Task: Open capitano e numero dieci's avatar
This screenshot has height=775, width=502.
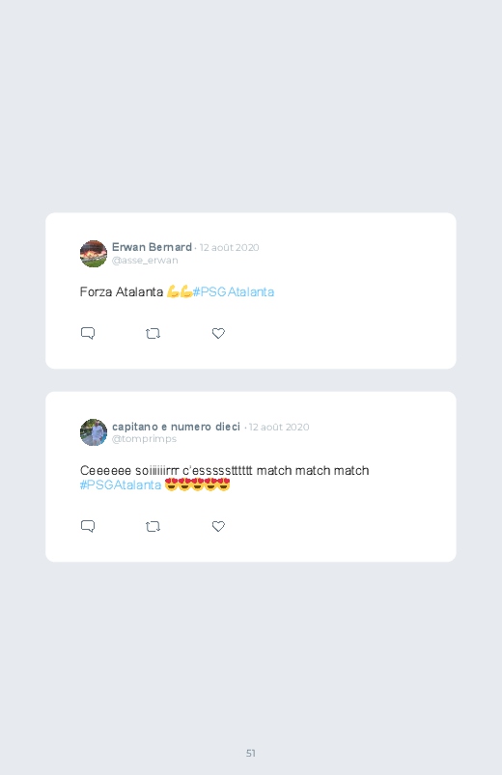Action: point(94,432)
